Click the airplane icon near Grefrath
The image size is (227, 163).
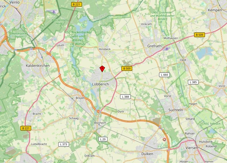coord(167,49)
